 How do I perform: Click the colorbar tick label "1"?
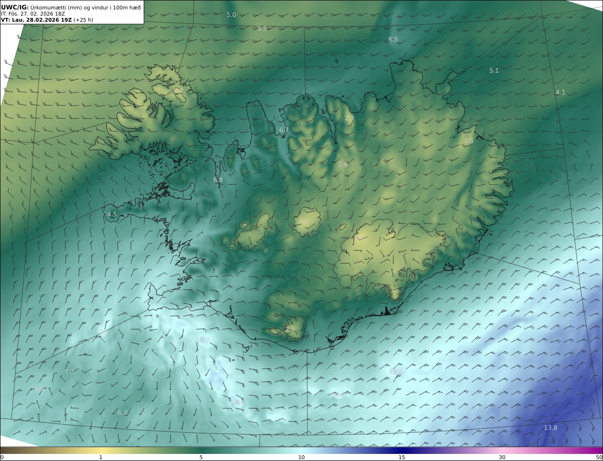coord(101,457)
